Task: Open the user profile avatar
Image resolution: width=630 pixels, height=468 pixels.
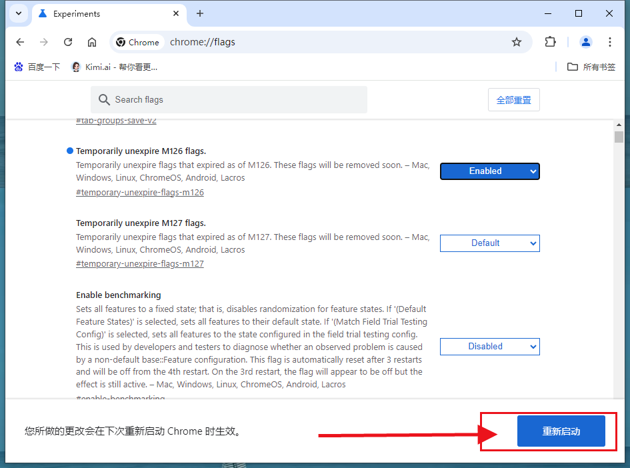Action: pyautogui.click(x=585, y=42)
